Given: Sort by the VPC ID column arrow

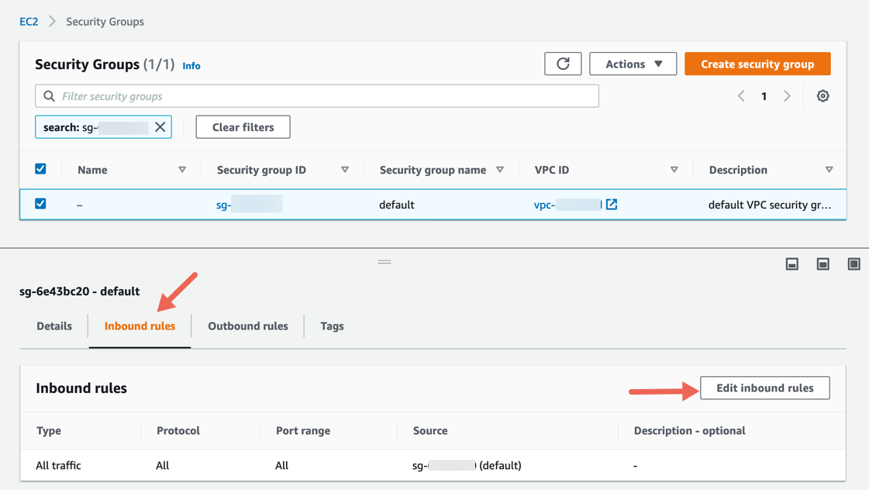Looking at the screenshot, I should (674, 170).
